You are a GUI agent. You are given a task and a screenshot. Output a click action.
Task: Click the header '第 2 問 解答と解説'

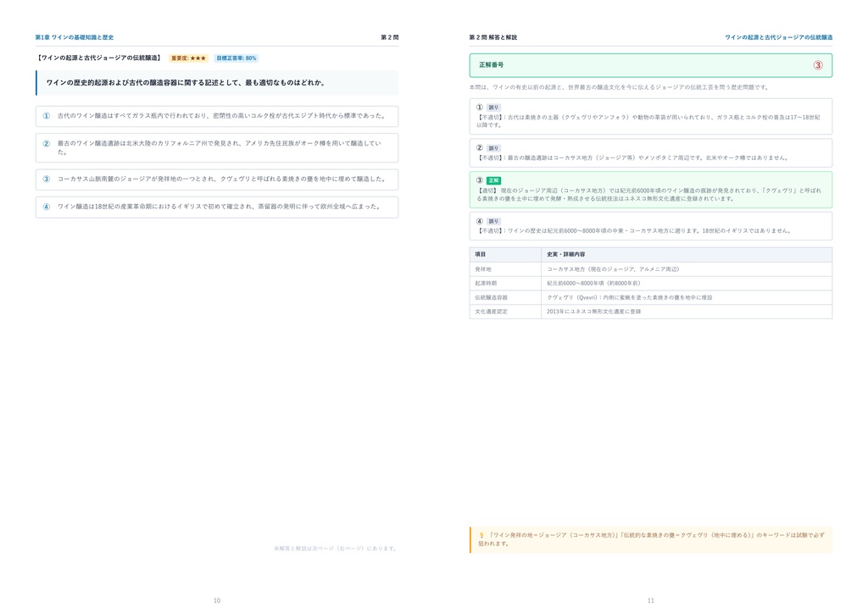492,37
